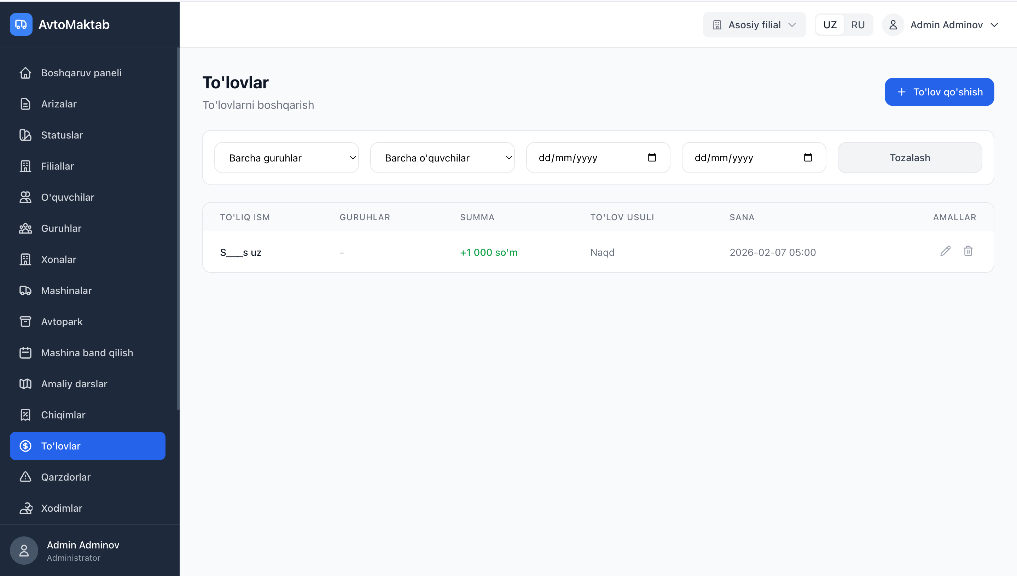Open the Xodimlar section

click(x=62, y=508)
